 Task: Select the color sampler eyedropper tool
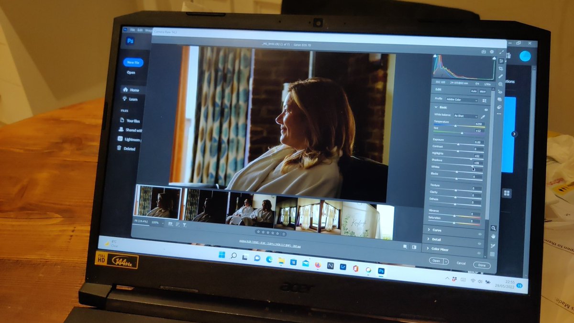493,245
